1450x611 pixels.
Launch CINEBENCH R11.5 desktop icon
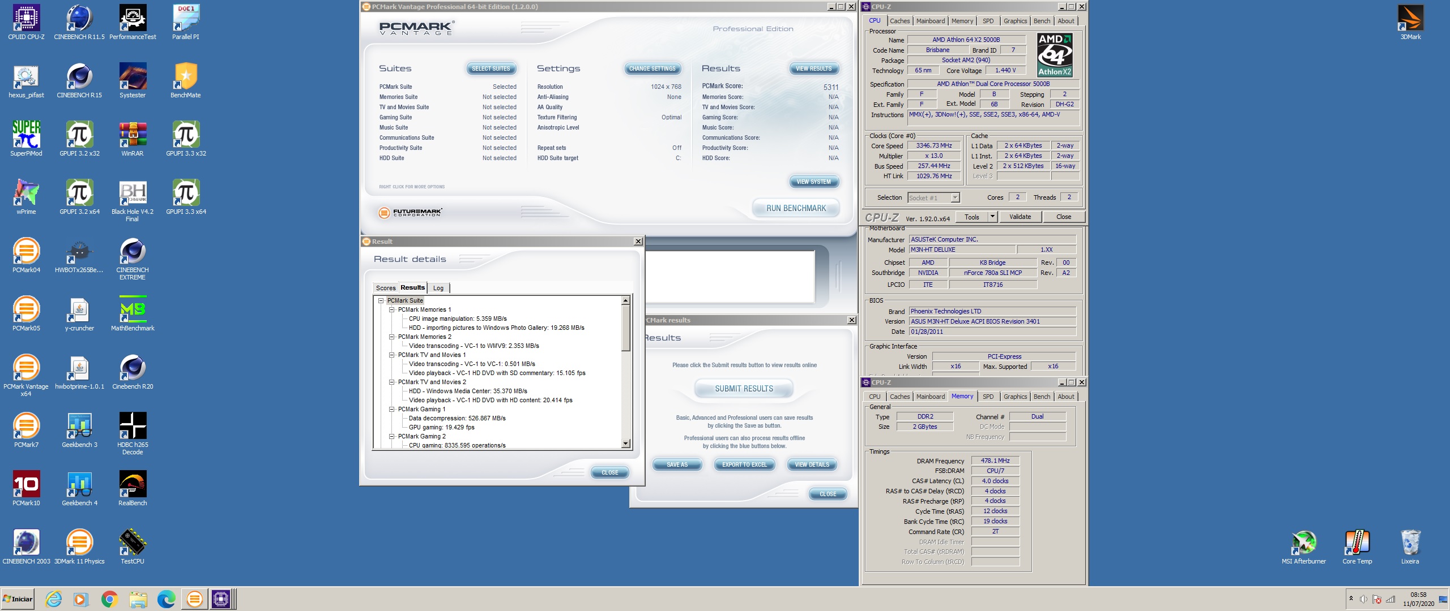(x=79, y=23)
